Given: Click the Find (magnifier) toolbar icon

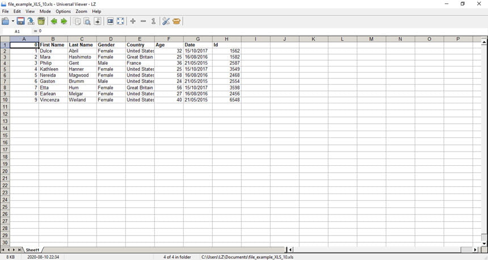Looking at the screenshot, I should 87,21.
